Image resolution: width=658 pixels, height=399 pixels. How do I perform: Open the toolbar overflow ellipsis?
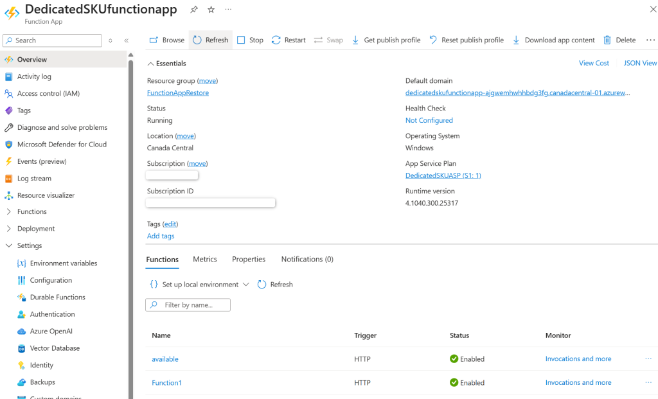[650, 40]
